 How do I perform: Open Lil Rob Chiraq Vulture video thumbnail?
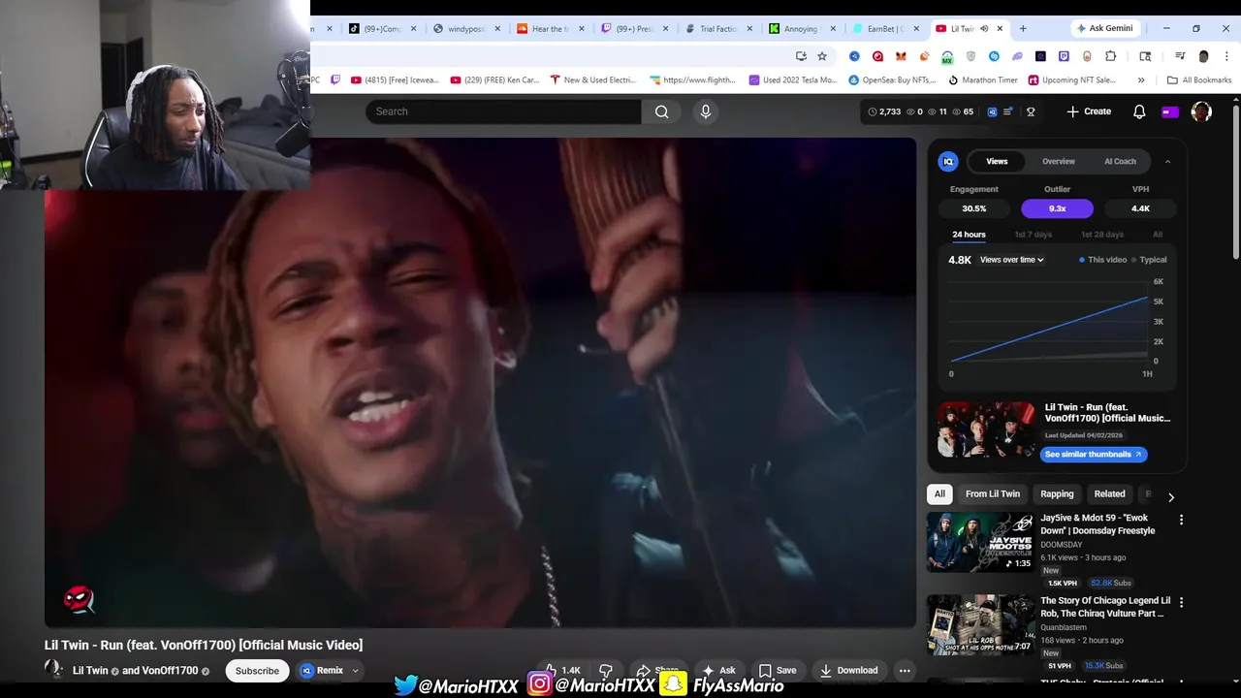(x=980, y=625)
